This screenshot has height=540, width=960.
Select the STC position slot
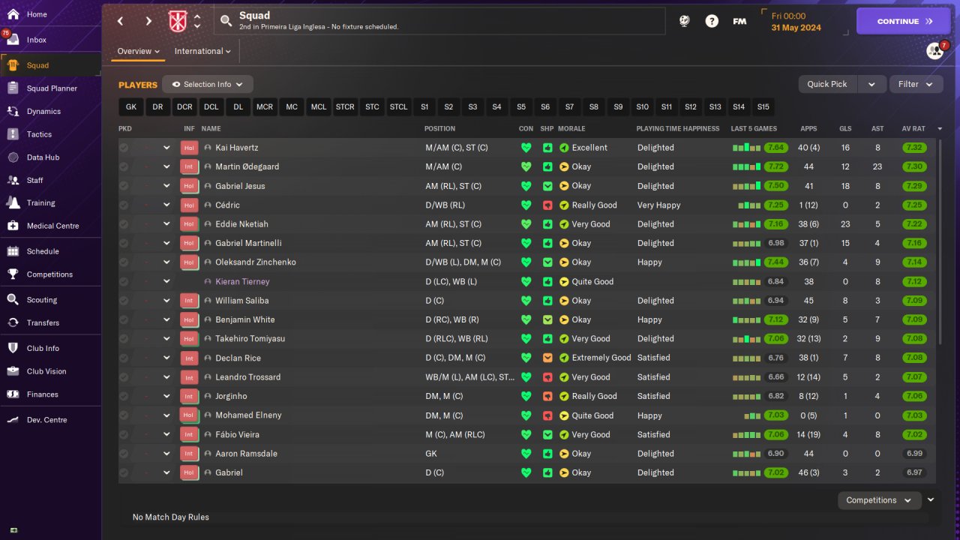372,107
